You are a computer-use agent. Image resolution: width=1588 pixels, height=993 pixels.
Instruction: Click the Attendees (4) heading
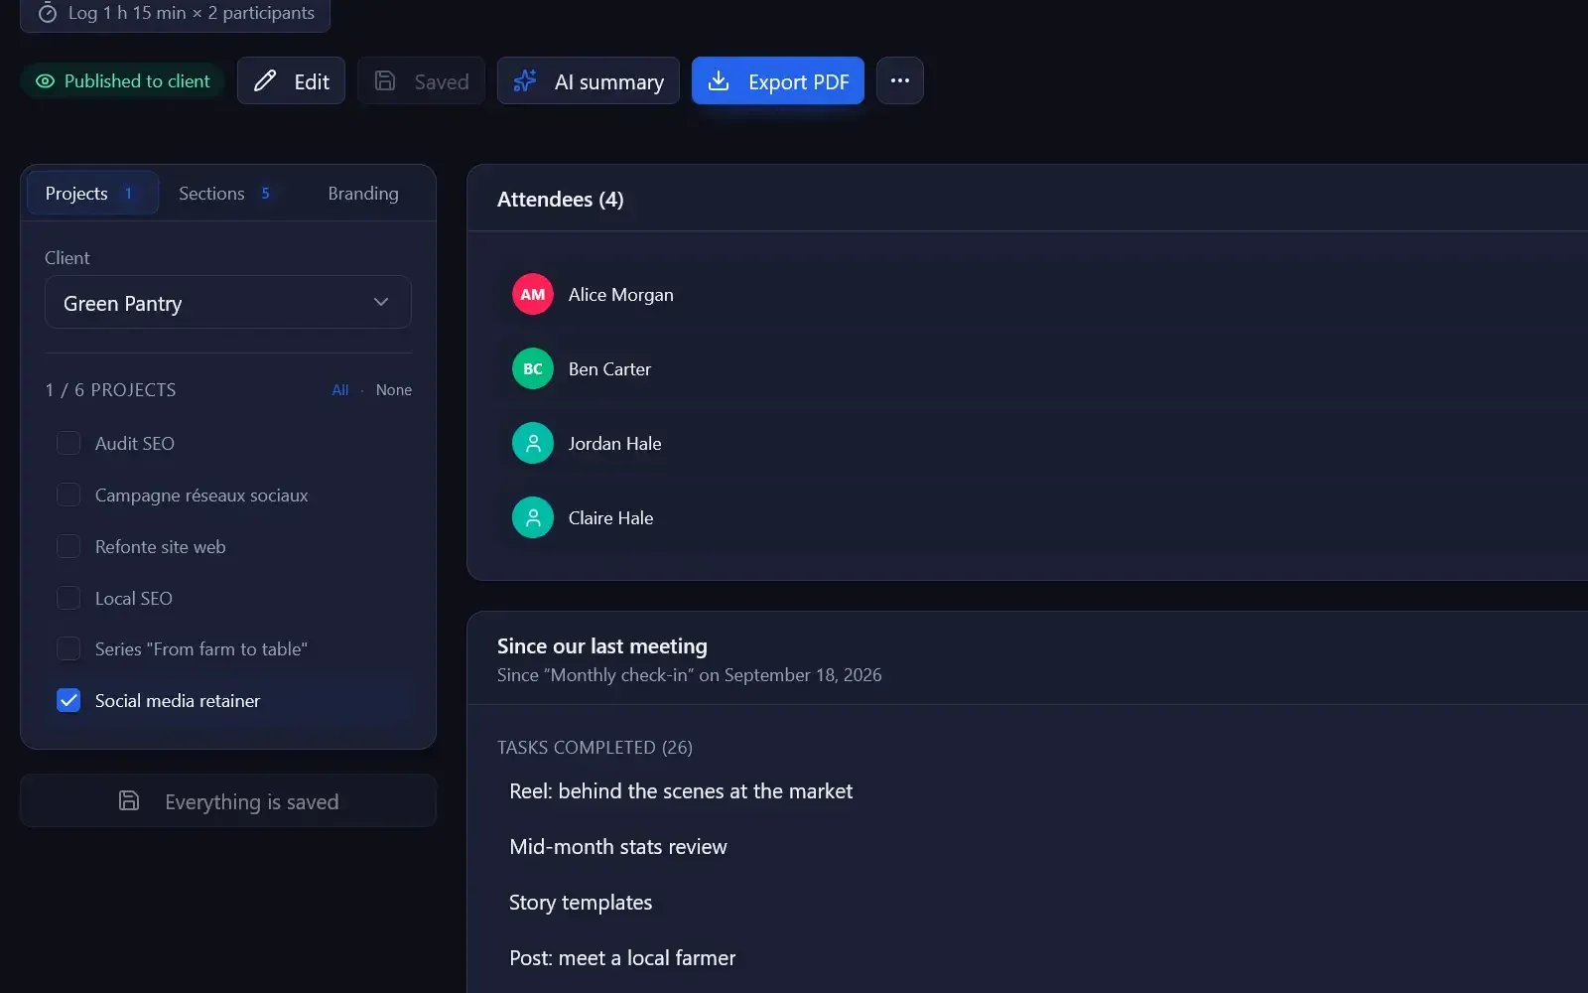pyautogui.click(x=561, y=200)
